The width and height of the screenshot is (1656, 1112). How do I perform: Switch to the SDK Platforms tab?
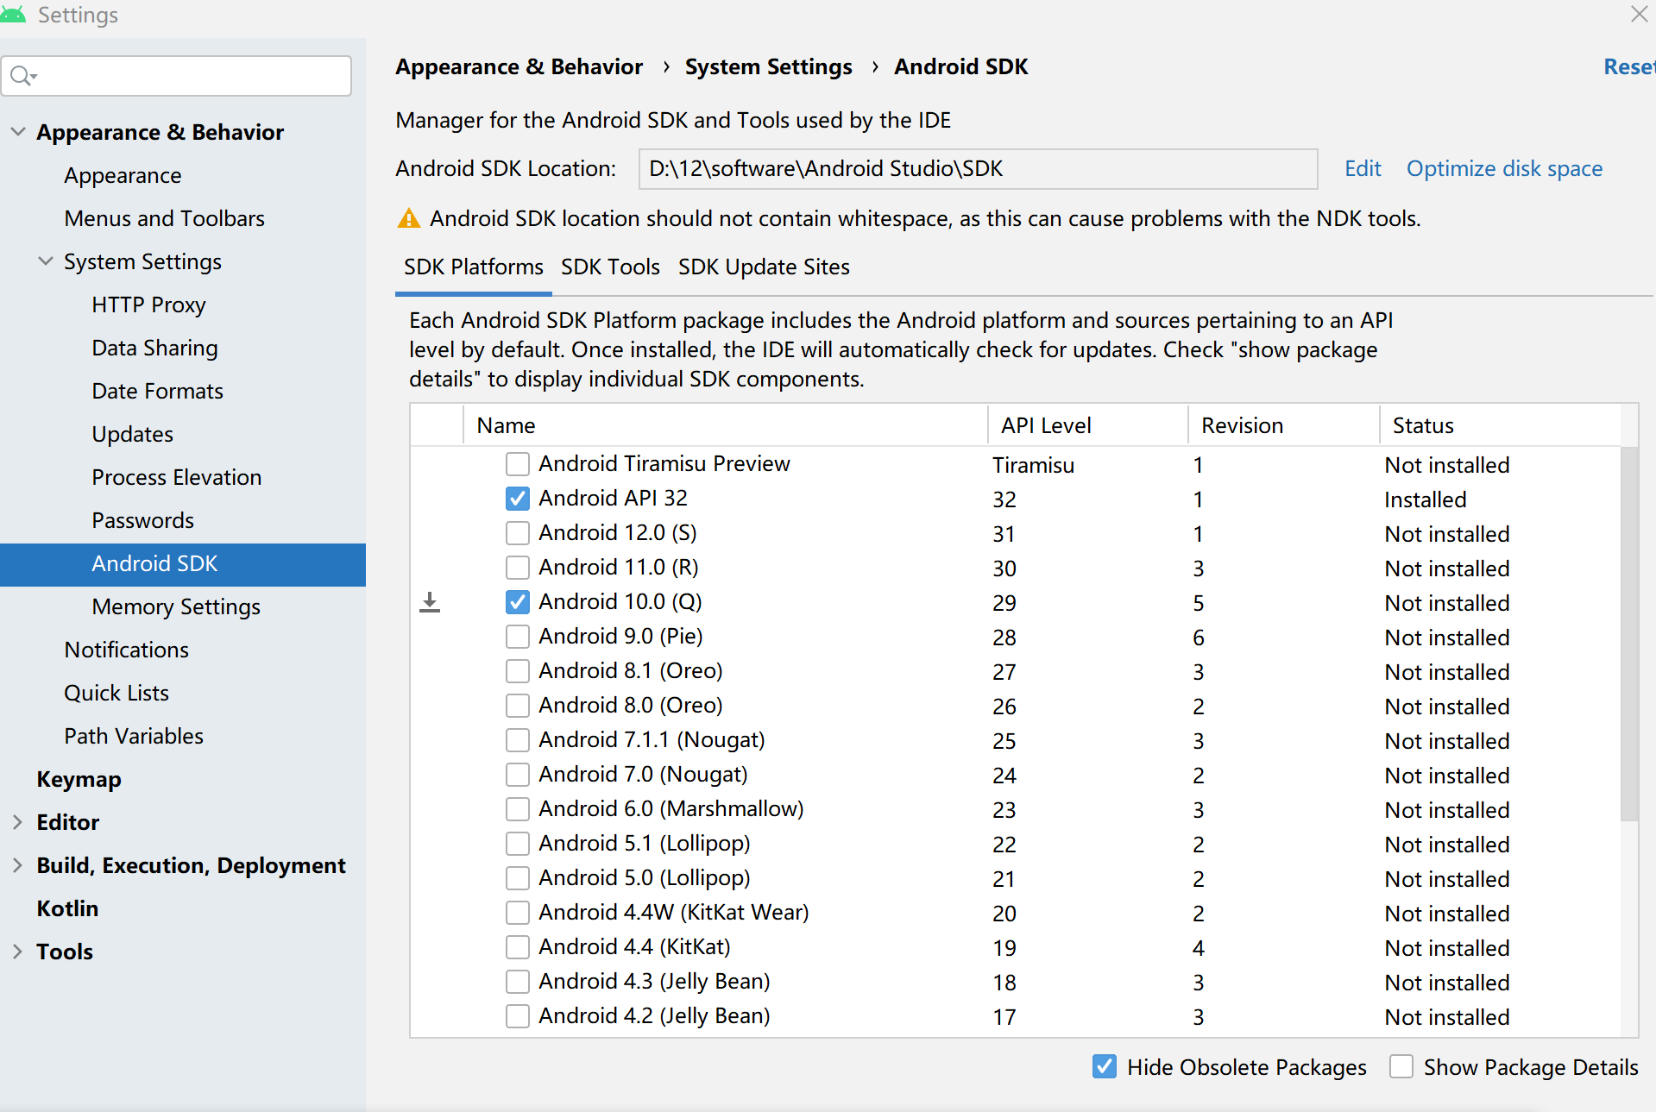pos(474,267)
